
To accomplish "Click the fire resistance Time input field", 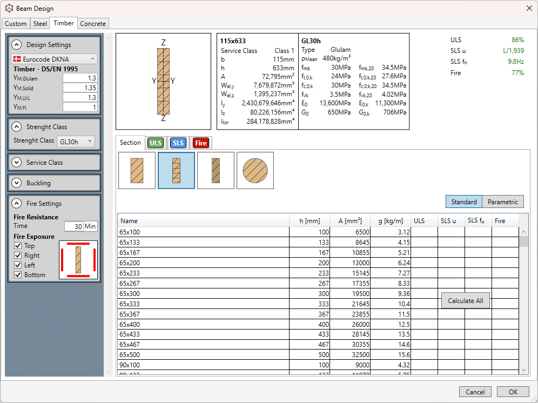I will 74,226.
